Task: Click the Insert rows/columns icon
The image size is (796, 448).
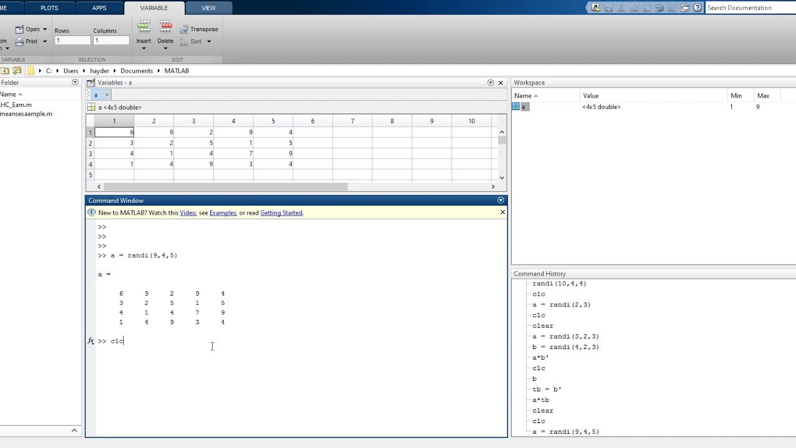Action: [144, 27]
